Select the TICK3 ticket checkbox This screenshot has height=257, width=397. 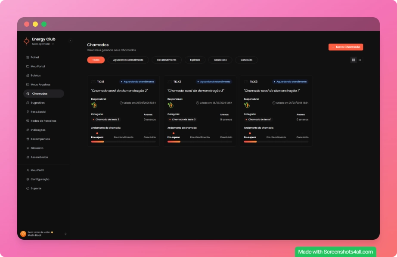coord(246,81)
